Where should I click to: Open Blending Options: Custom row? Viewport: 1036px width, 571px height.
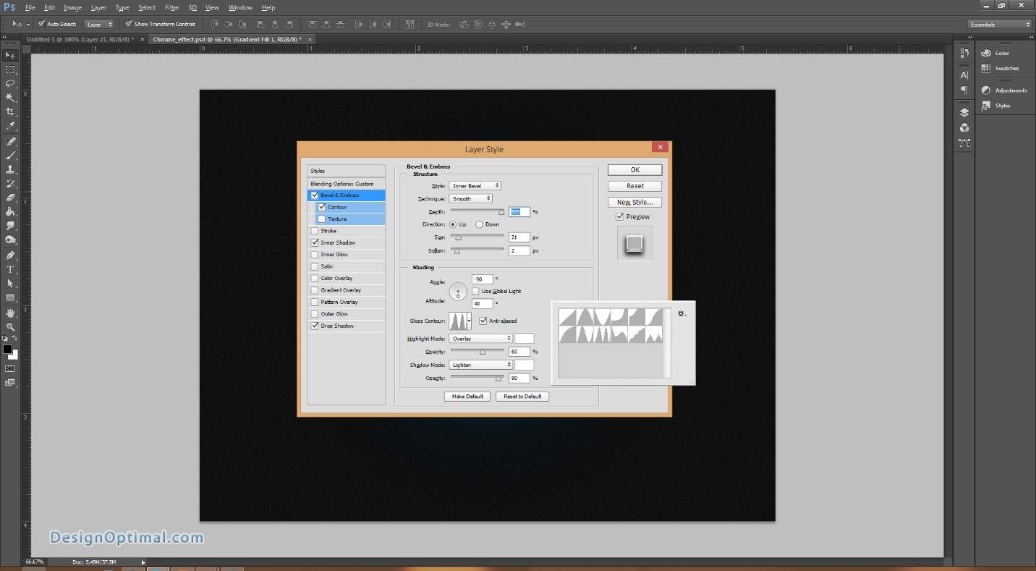pos(346,184)
